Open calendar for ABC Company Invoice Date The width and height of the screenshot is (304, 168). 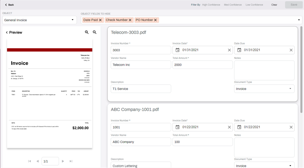(x=177, y=127)
